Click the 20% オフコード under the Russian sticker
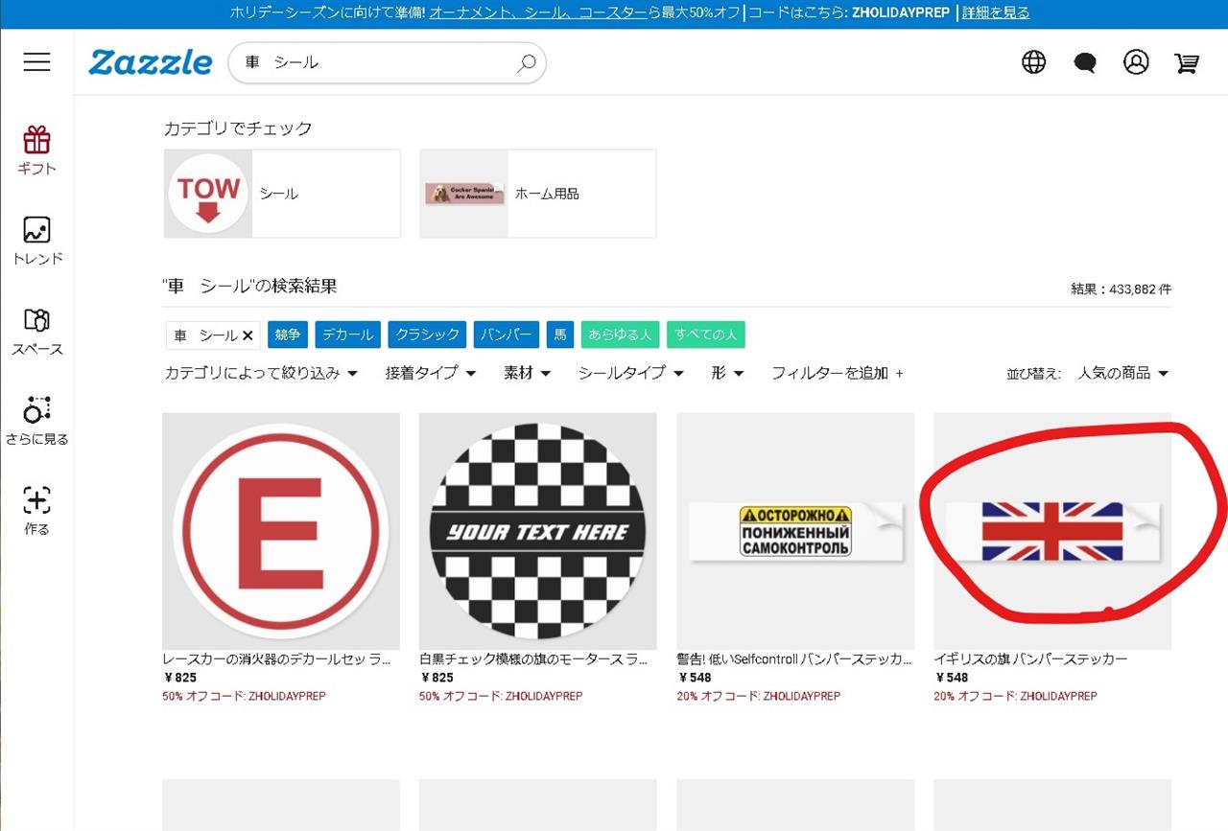The image size is (1228, 831). click(759, 696)
